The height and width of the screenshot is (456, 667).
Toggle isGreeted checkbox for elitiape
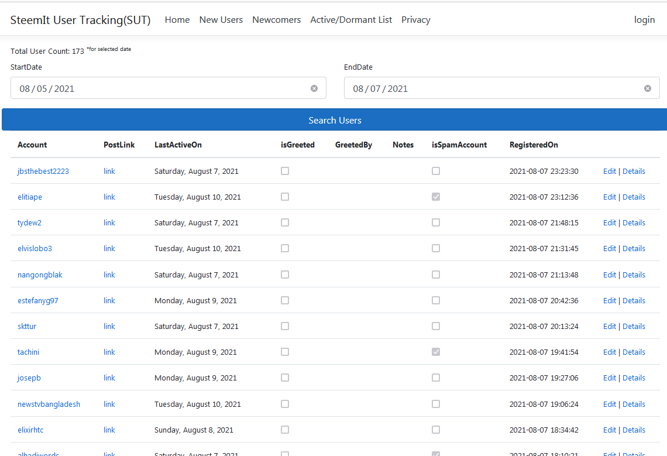pyautogui.click(x=285, y=197)
